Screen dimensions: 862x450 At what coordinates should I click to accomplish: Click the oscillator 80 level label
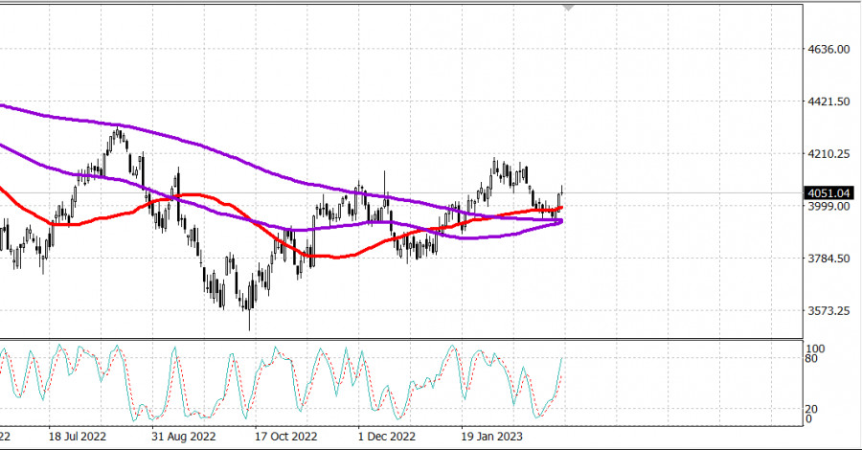click(810, 360)
